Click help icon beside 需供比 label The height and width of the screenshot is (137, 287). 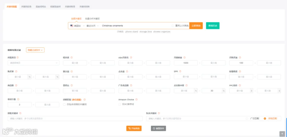click(x=71, y=85)
